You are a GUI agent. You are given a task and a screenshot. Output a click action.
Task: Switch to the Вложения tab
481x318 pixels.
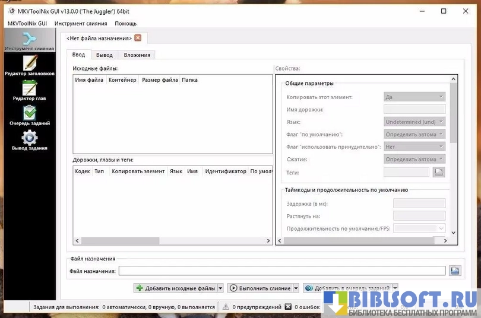tap(137, 55)
